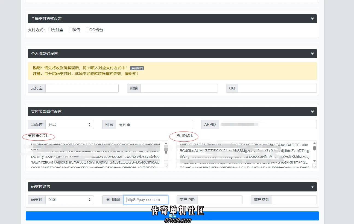Focus the 微信 personal QR code field

tap(179, 88)
